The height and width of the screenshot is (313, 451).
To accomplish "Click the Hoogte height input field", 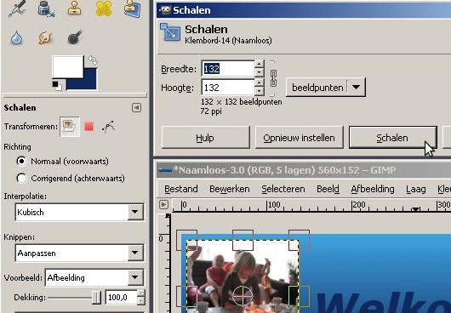I will click(228, 88).
